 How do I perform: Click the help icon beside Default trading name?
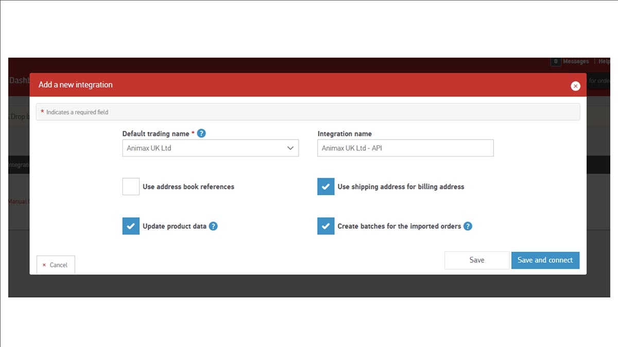pyautogui.click(x=201, y=133)
